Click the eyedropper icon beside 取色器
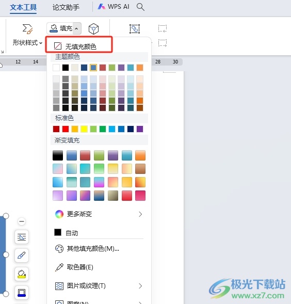The width and height of the screenshot is (291, 304). point(59,267)
